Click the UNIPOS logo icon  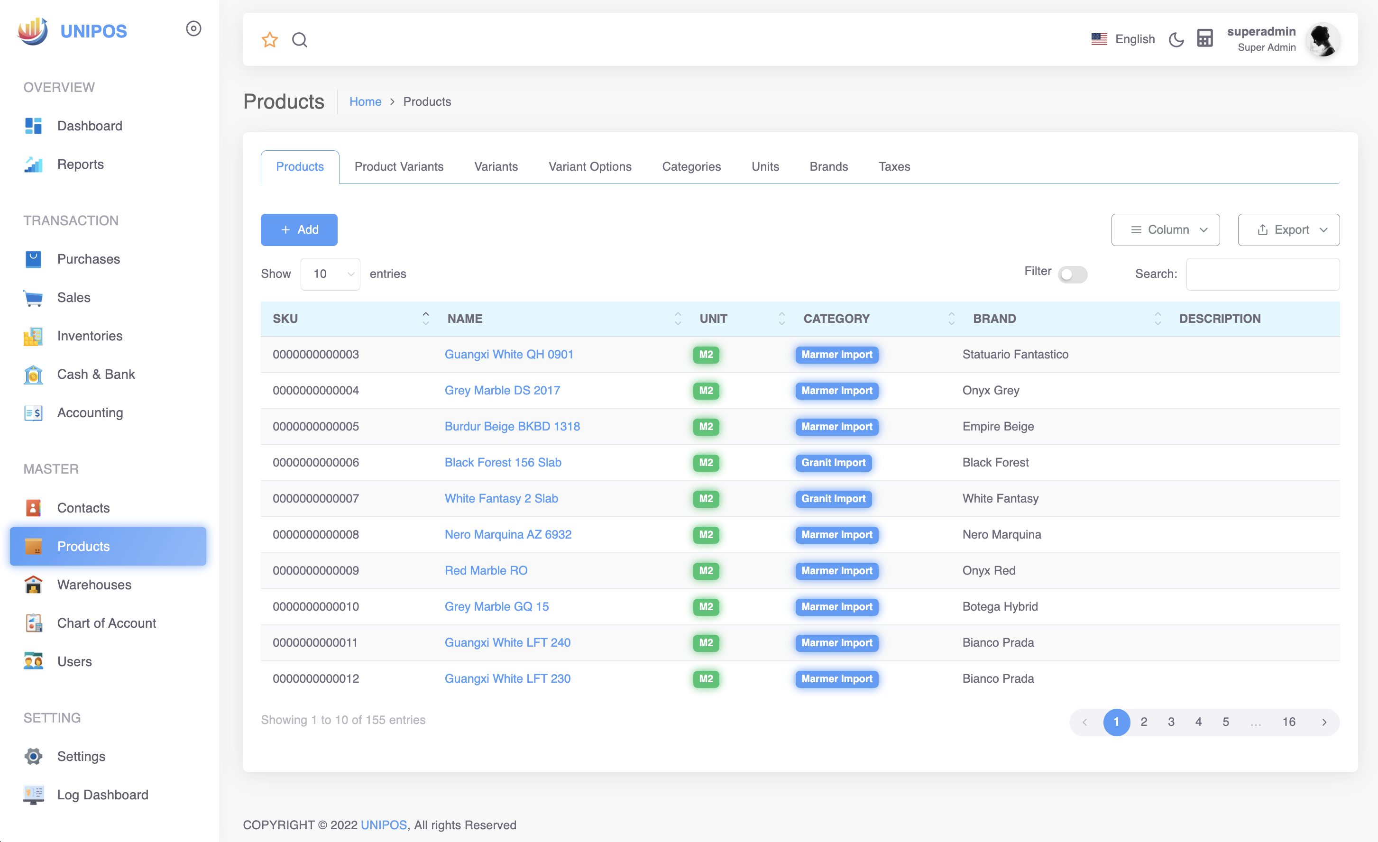point(32,31)
